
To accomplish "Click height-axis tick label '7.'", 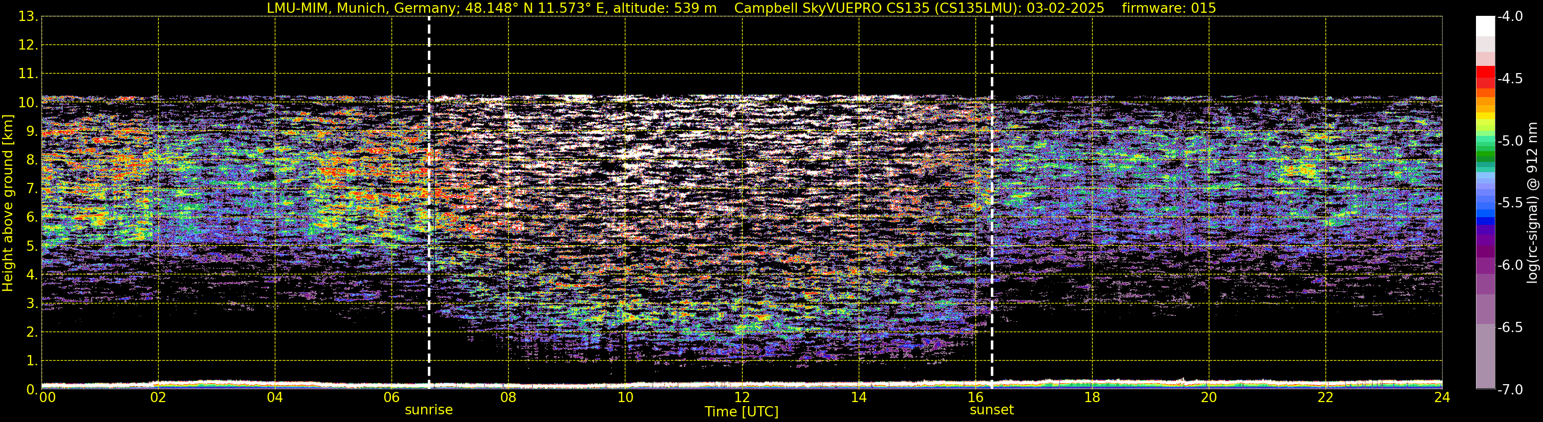I will [x=32, y=189].
